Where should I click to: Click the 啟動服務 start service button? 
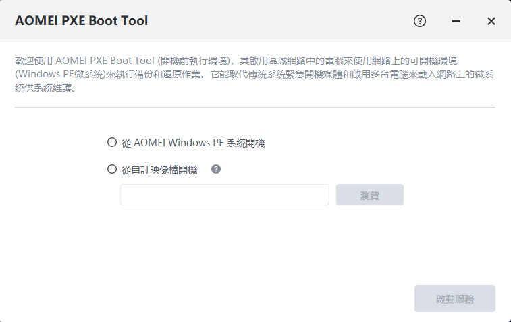pyautogui.click(x=454, y=298)
